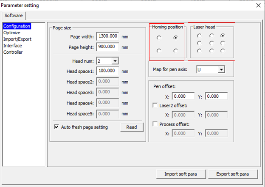Click the Map for pen axis label
This screenshot has height=187, width=265.
170,69
